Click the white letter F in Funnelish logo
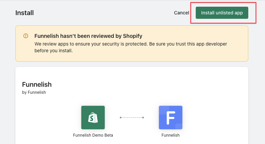This screenshot has width=265, height=144. [x=171, y=118]
